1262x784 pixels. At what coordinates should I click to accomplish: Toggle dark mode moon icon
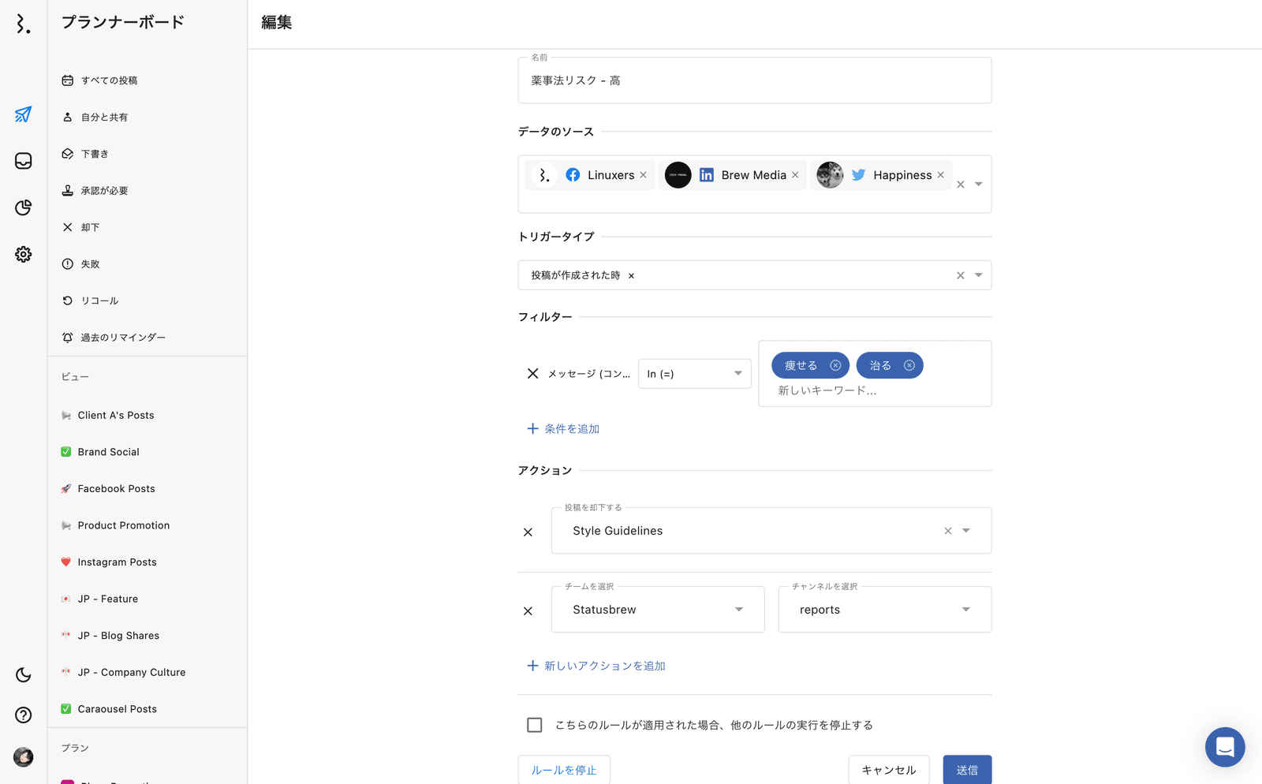tap(23, 675)
